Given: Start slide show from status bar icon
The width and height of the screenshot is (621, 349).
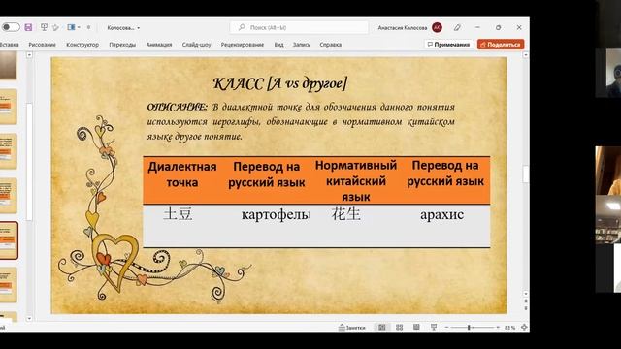Looking at the screenshot, I should [434, 328].
